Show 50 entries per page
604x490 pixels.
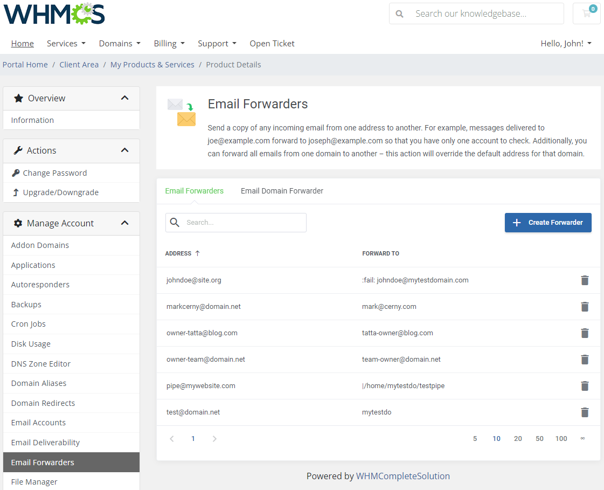click(x=539, y=439)
